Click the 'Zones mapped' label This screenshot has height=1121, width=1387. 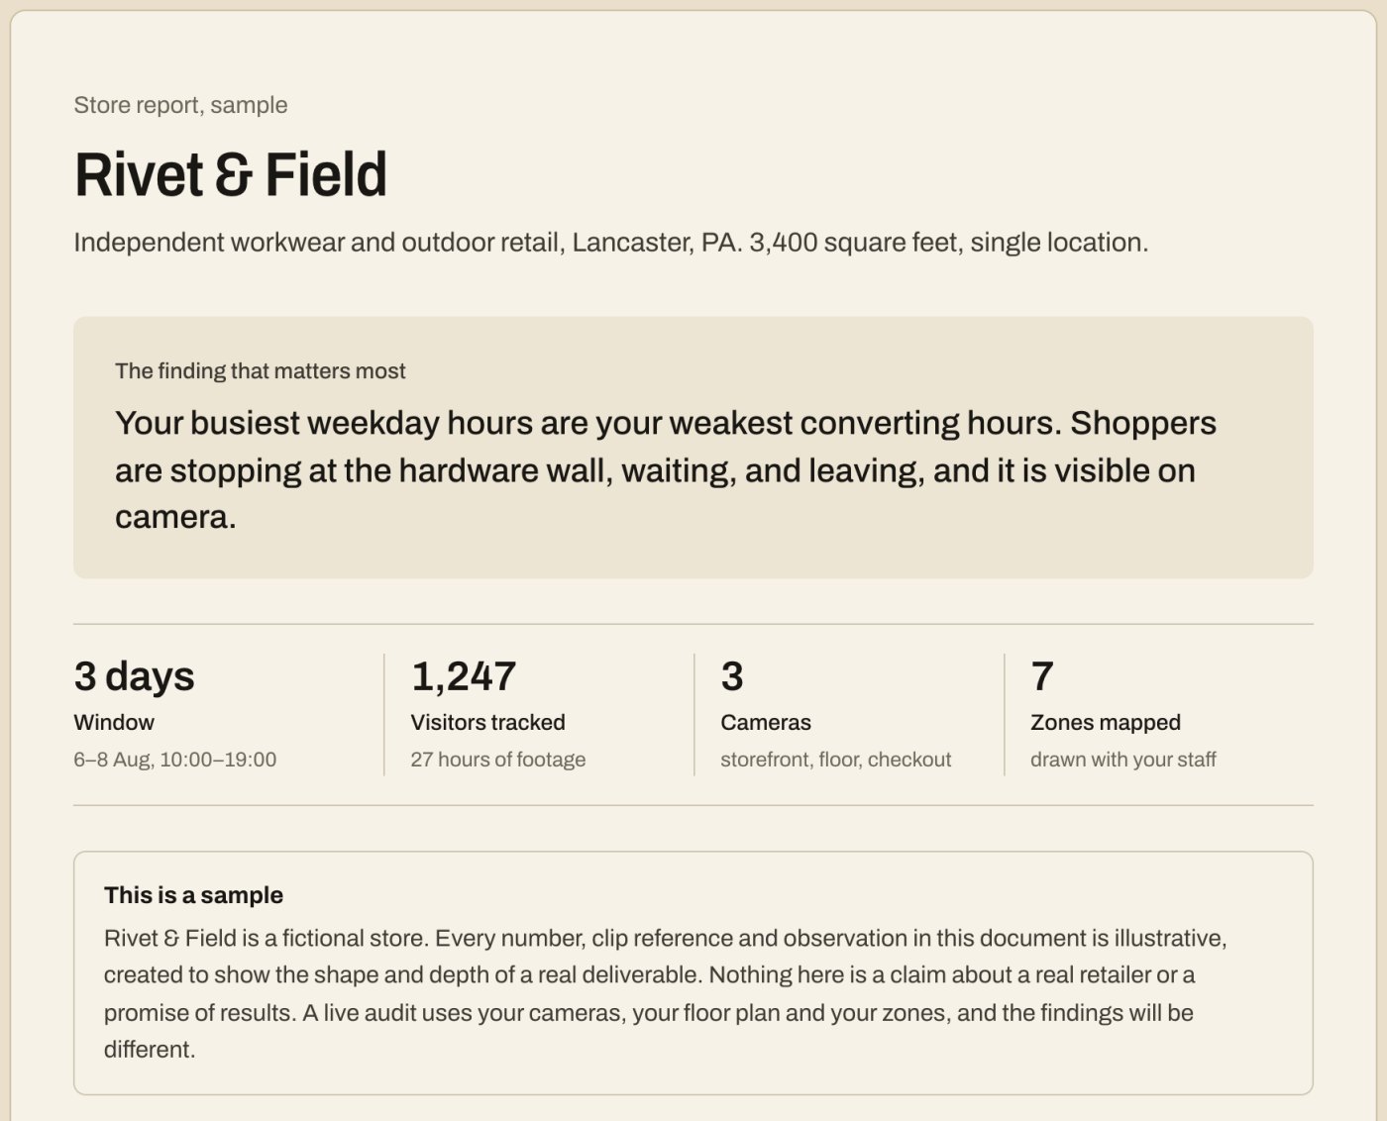point(1106,723)
